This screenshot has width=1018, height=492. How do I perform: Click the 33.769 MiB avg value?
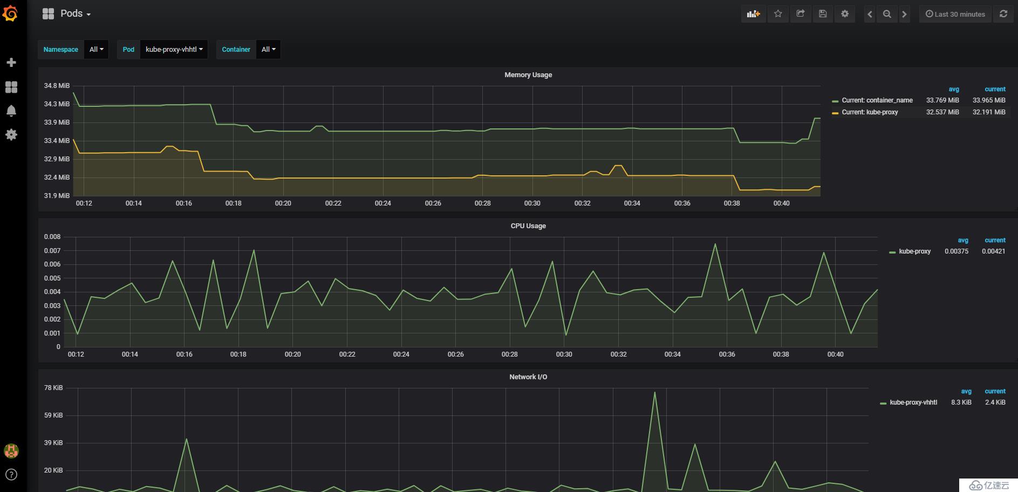pos(942,100)
